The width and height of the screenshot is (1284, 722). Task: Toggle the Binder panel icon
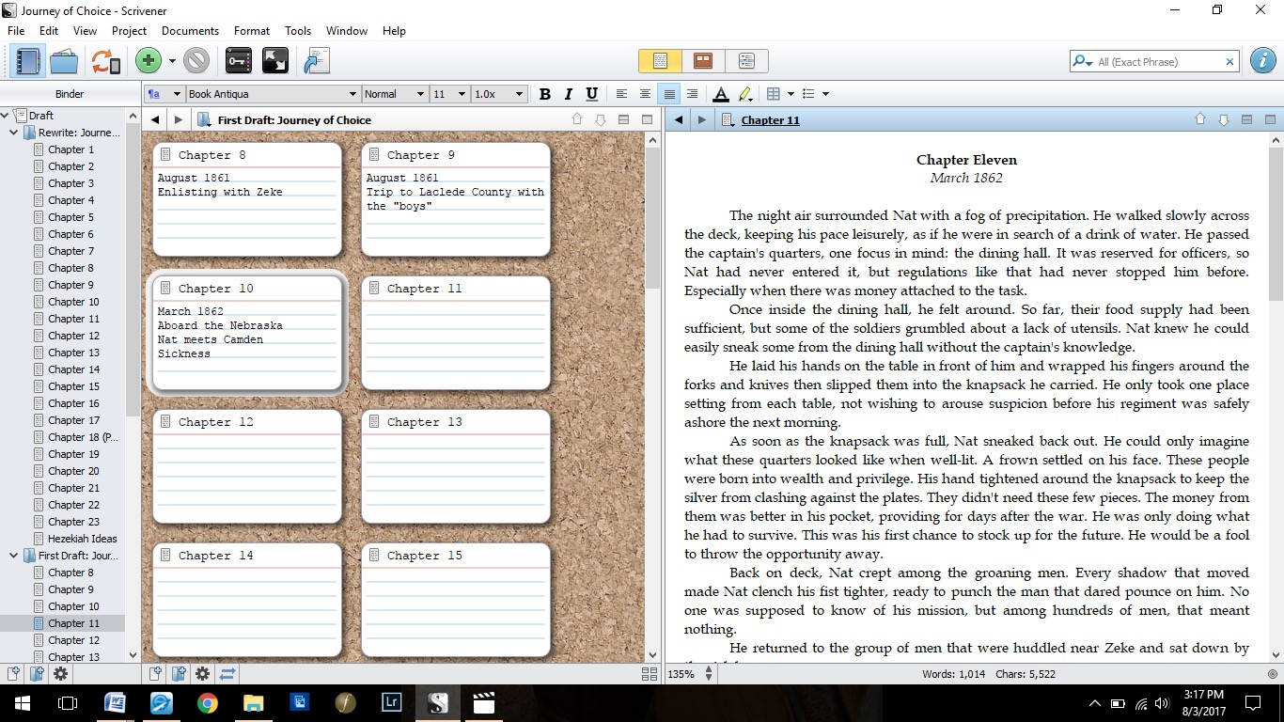[29, 62]
